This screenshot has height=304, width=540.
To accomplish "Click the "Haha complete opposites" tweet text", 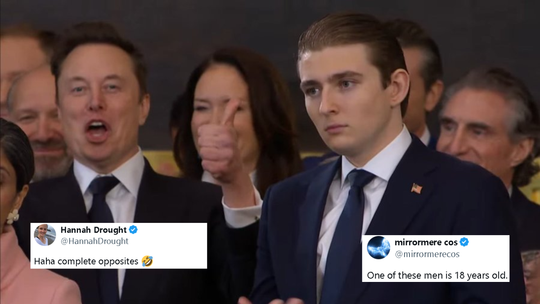I will [86, 261].
